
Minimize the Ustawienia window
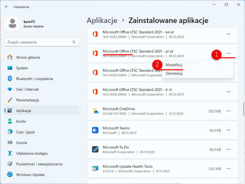(214, 5)
